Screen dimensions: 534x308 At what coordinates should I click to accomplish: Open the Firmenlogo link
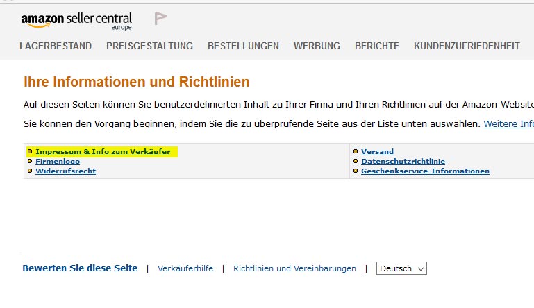tap(58, 162)
